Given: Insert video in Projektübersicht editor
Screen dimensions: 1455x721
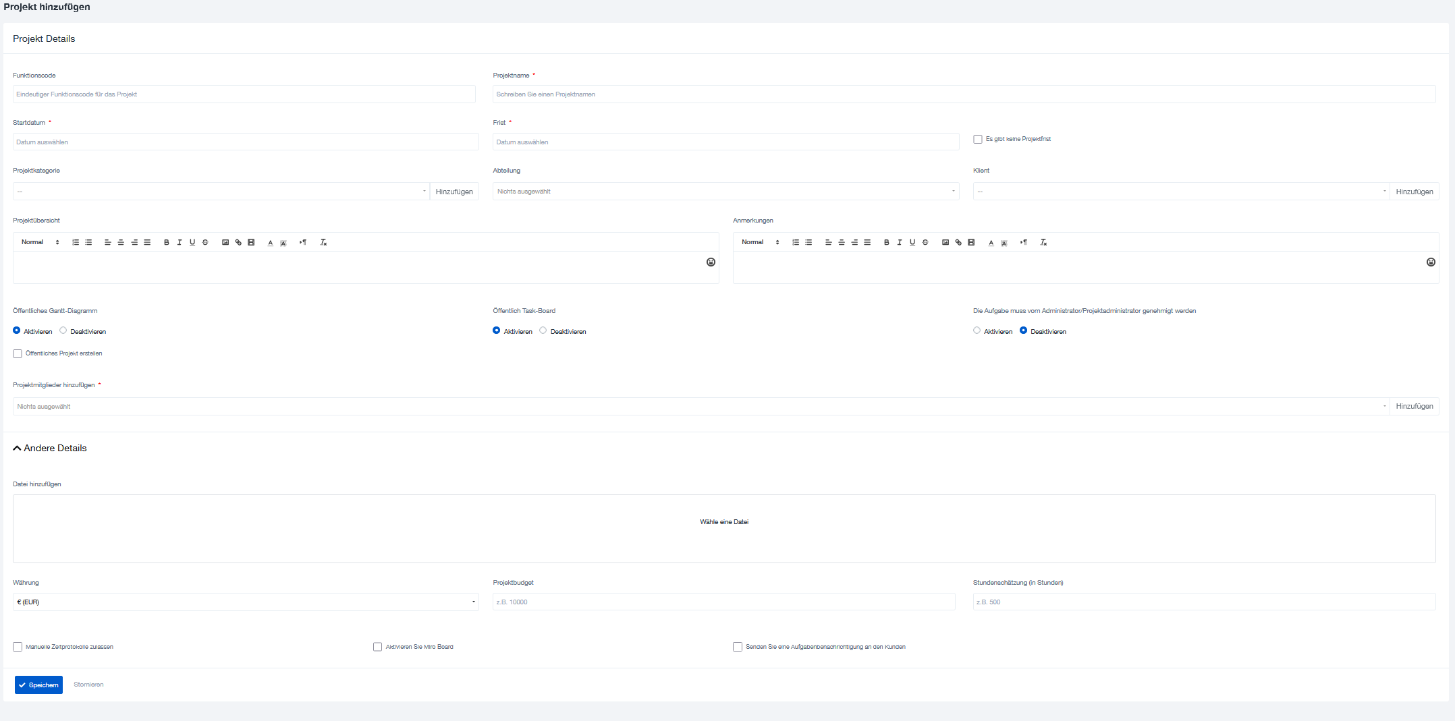Looking at the screenshot, I should point(251,242).
